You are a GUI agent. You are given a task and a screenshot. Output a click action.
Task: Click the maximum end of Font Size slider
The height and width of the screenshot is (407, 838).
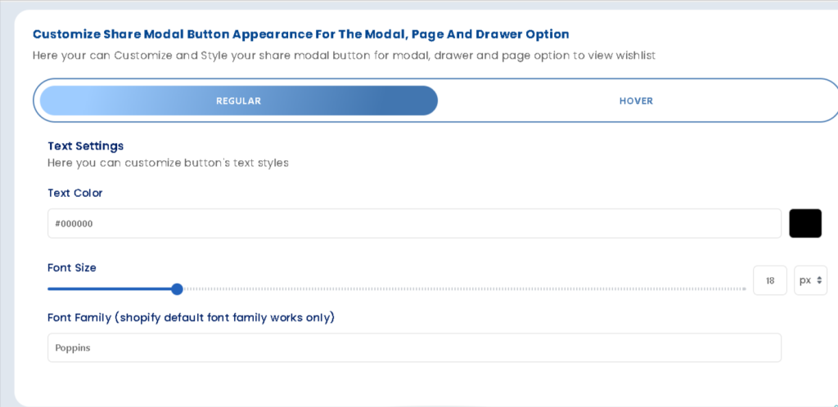(x=744, y=288)
